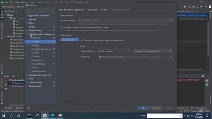Click the Windows Start button

coord(4,116)
